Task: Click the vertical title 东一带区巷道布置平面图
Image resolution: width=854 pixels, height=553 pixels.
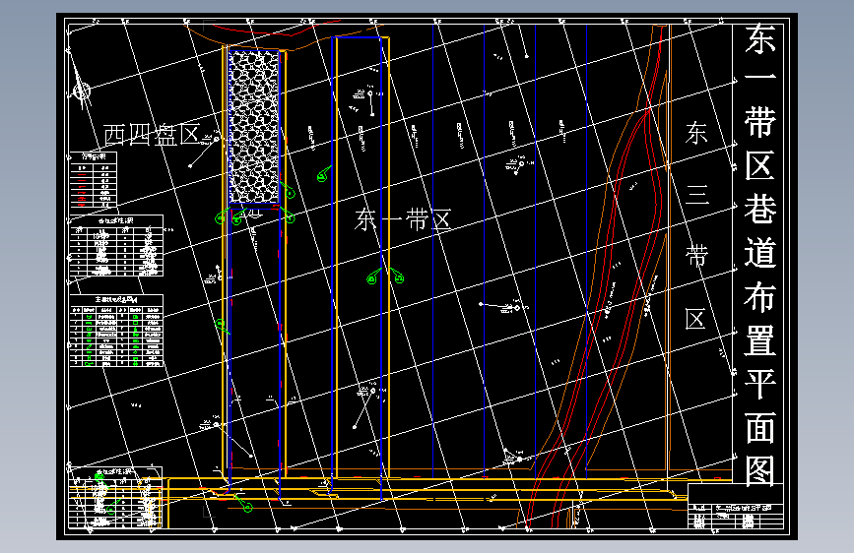Action: [759, 256]
